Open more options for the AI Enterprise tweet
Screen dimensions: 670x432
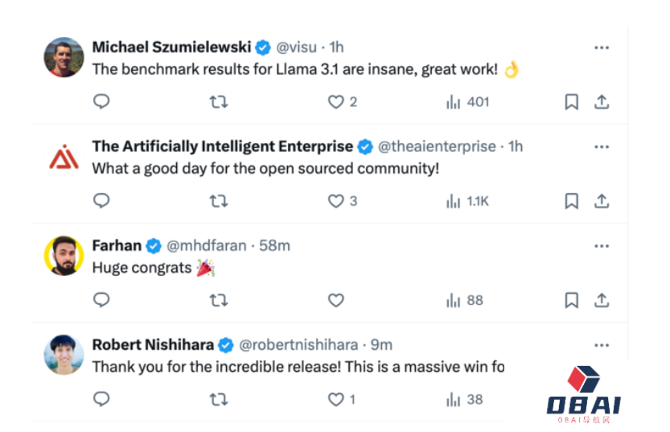[x=602, y=146]
